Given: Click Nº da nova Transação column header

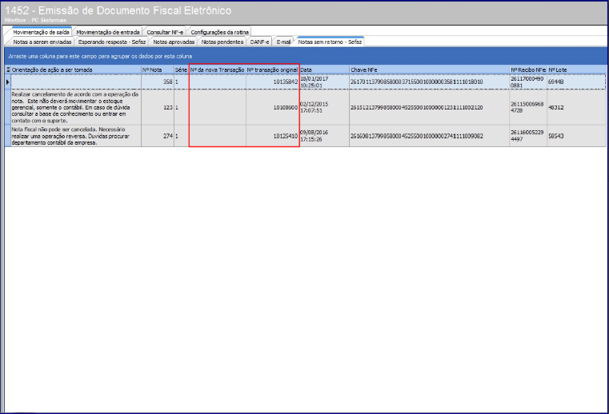Looking at the screenshot, I should click(x=217, y=70).
